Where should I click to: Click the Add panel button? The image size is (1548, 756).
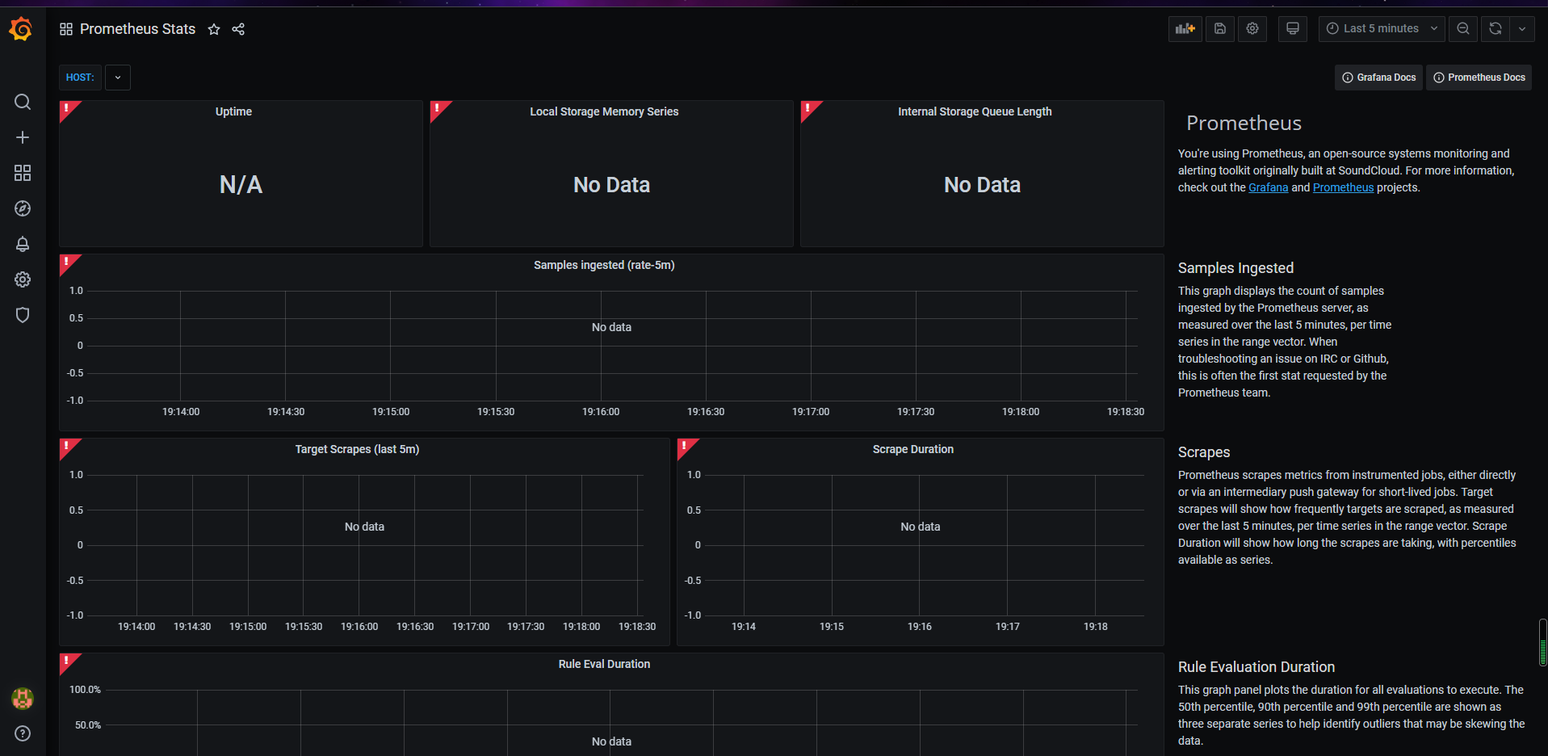1185,29
